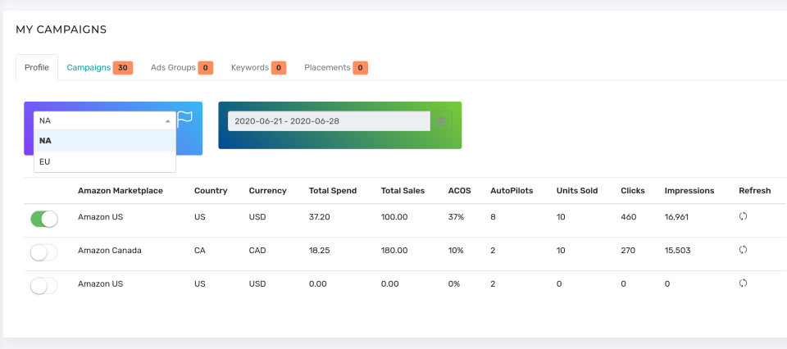Screen dimensions: 787x349
Task: Enable the bottom Amazon US toggle
Action: 44,286
